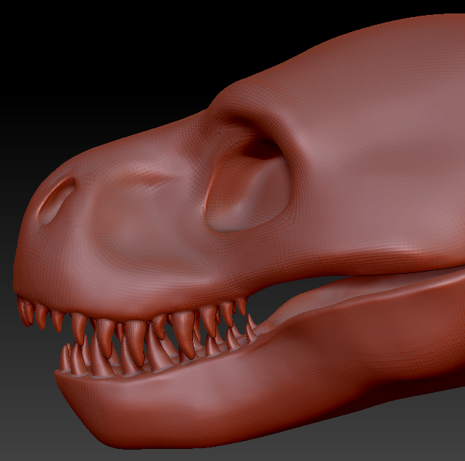
Task: Click inside the large eye socket
Action: click(249, 187)
